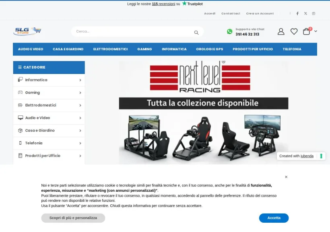This screenshot has width=330, height=232.
Task: Open TELEFONIA nav menu
Action: click(x=292, y=49)
